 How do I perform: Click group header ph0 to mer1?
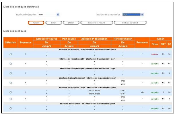coord(87,59)
